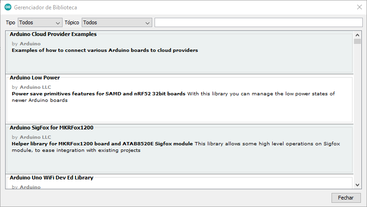Close the Gerenciador de Biblioteca window

point(360,7)
